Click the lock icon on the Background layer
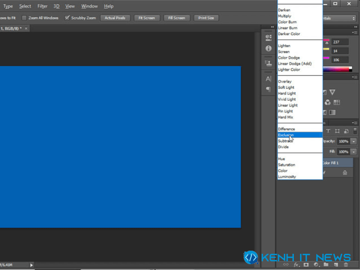Image resolution: width=360 pixels, height=270 pixels. 345,172
